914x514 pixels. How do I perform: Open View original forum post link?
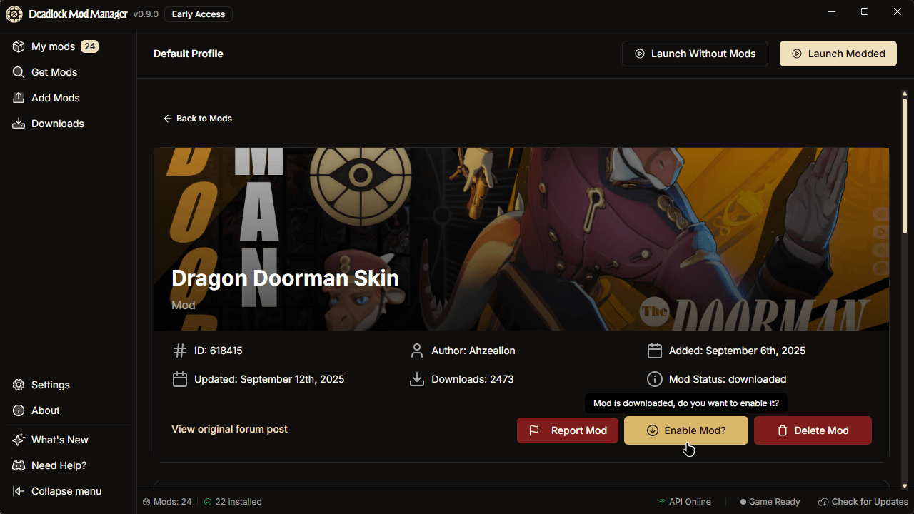coord(229,429)
